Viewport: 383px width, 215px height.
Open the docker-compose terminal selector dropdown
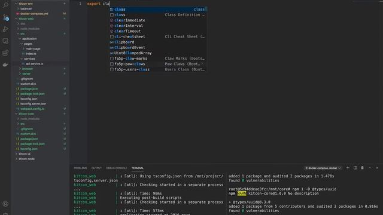click(x=323, y=168)
